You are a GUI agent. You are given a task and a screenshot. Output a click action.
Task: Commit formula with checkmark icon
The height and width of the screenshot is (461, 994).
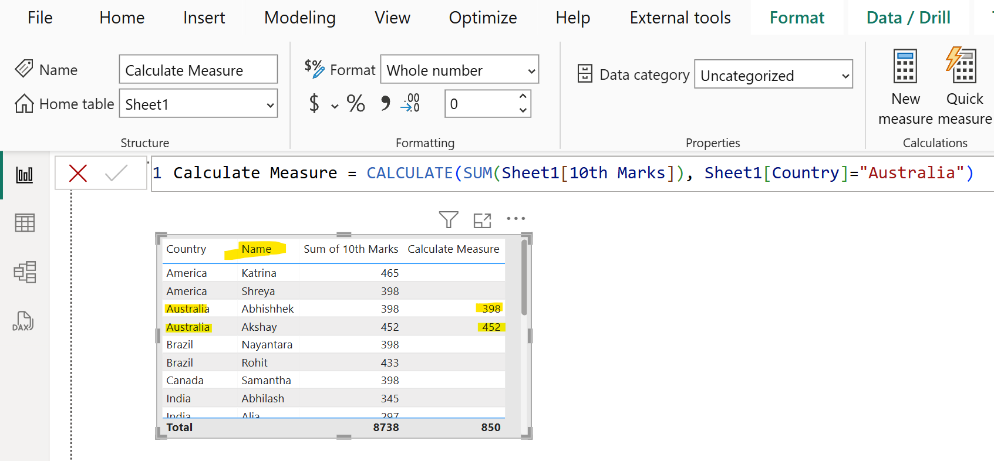tap(116, 173)
